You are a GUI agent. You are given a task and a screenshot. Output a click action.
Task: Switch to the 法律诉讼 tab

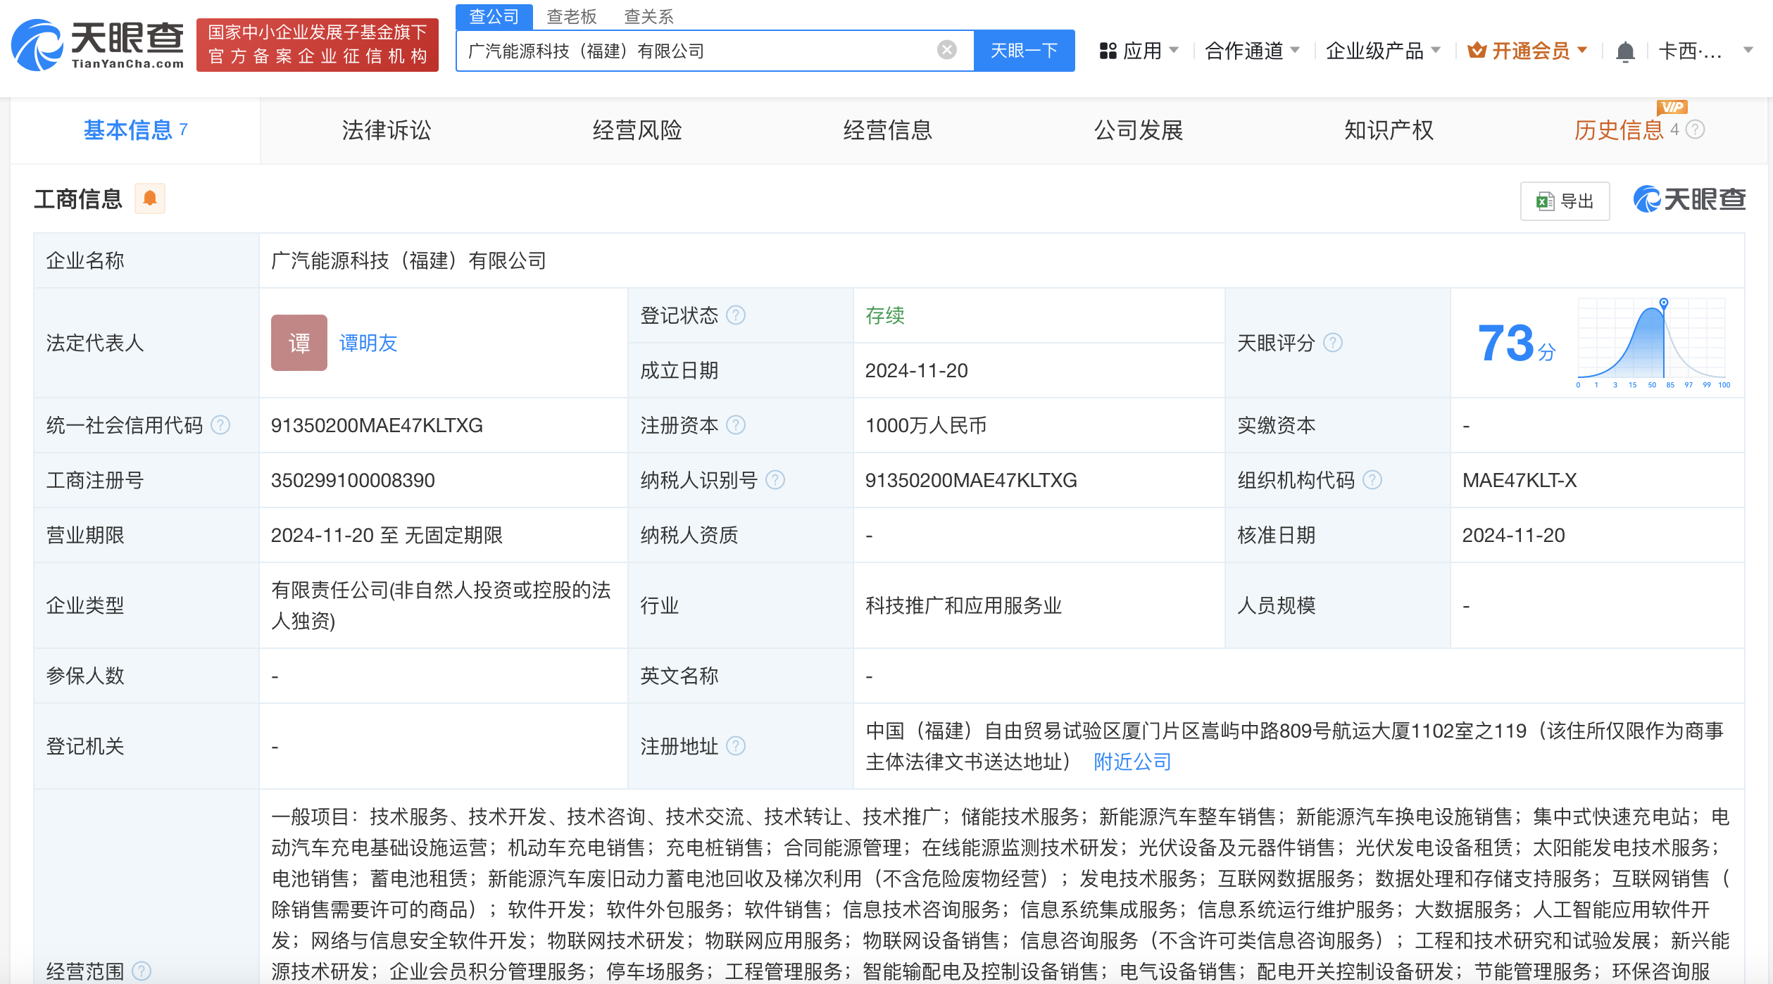click(386, 130)
